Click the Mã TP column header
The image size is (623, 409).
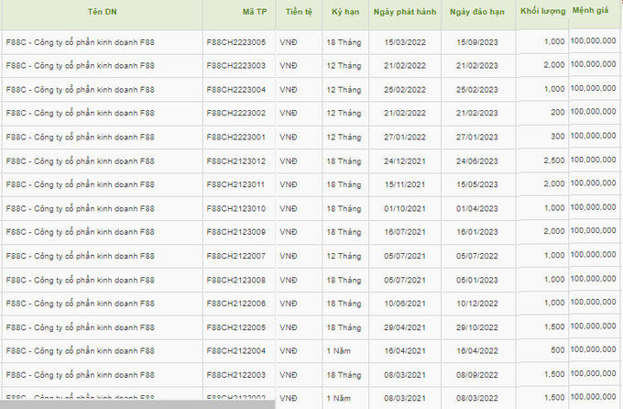point(255,12)
